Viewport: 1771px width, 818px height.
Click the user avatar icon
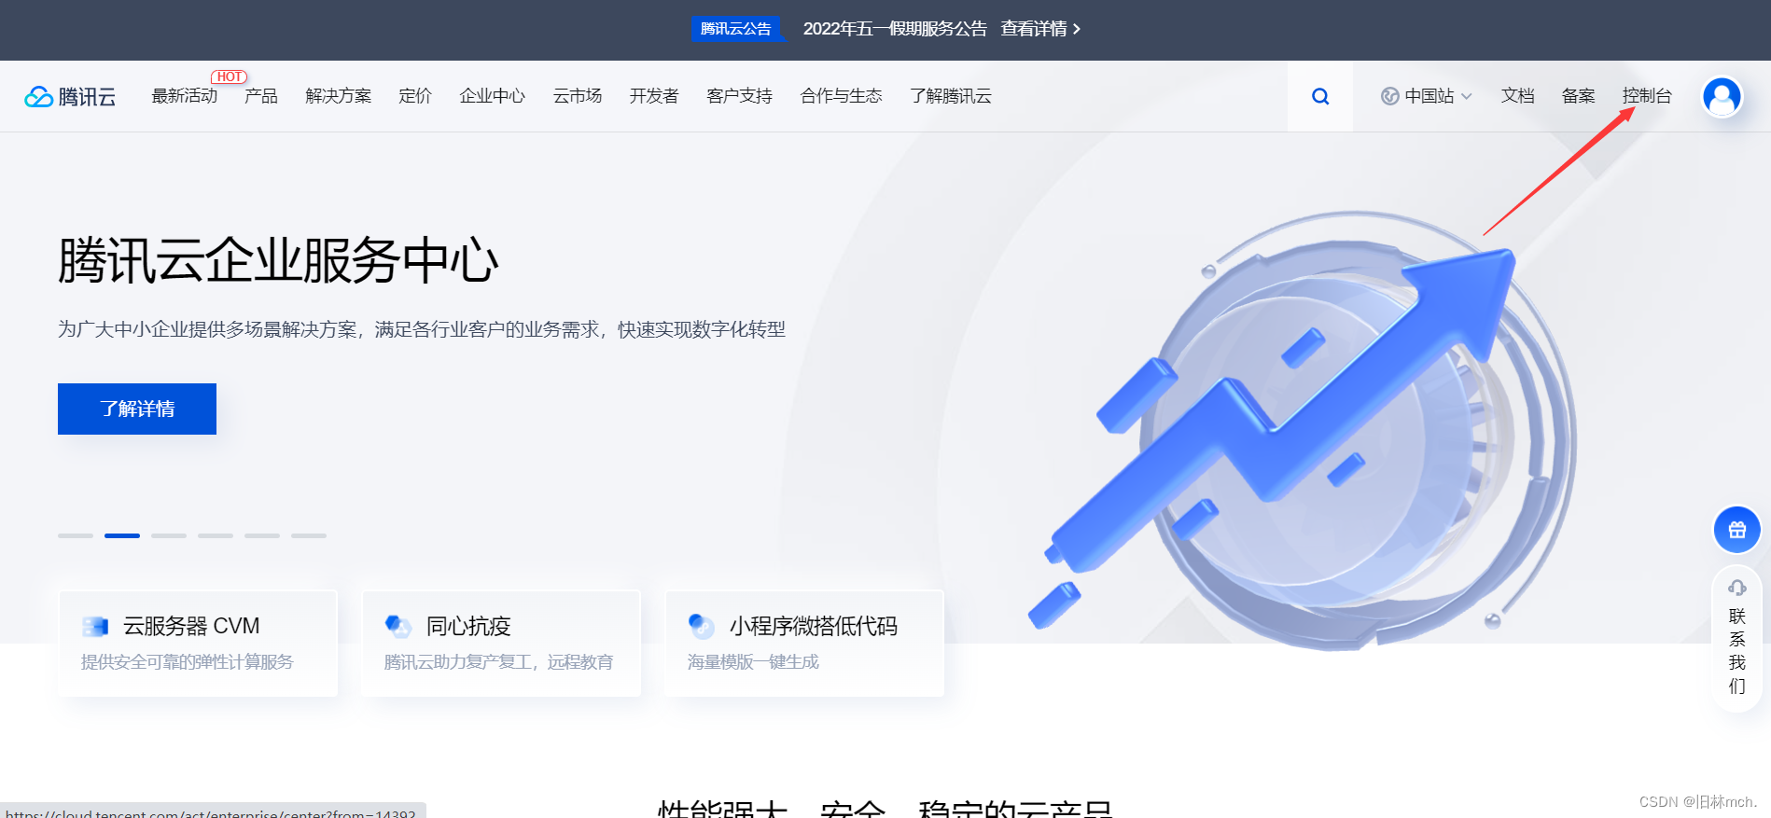point(1722,96)
